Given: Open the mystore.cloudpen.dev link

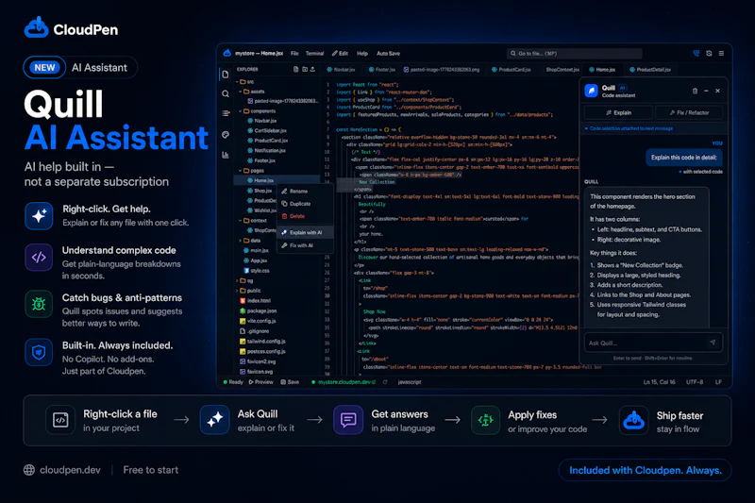Looking at the screenshot, I should (x=346, y=381).
